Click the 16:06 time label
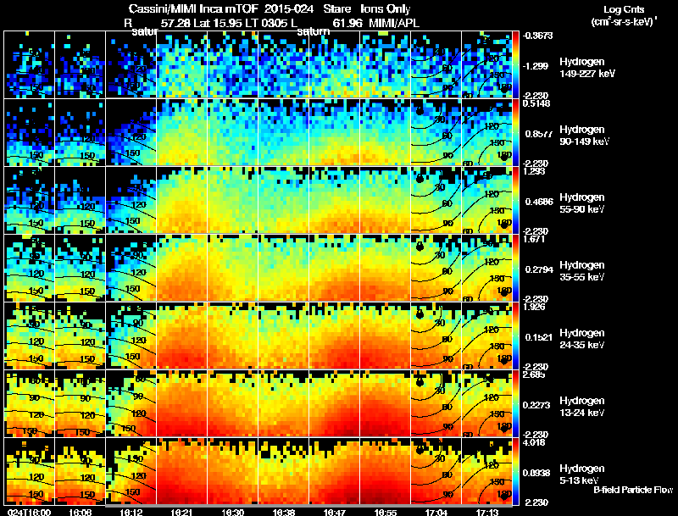 pyautogui.click(x=80, y=512)
